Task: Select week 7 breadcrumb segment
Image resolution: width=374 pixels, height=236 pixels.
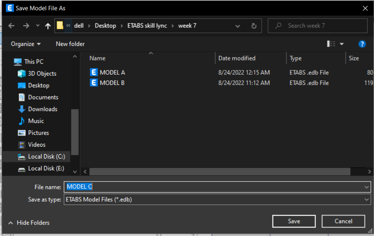Action: (187, 26)
